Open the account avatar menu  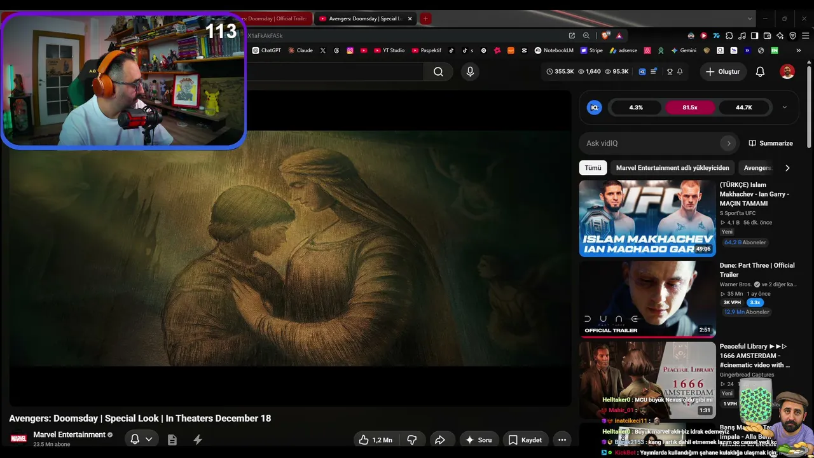point(787,72)
